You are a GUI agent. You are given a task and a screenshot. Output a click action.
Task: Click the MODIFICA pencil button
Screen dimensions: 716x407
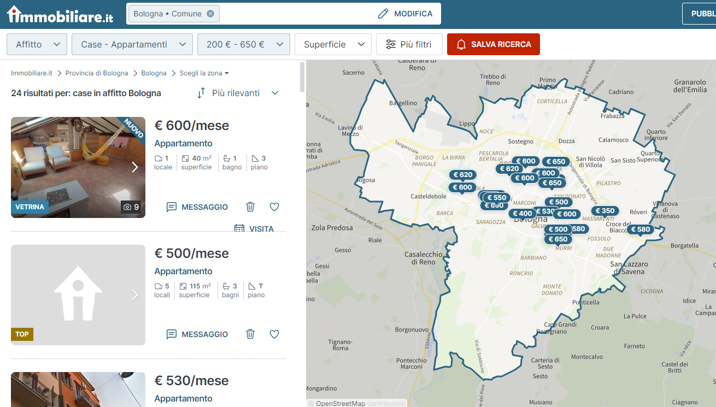pos(405,14)
